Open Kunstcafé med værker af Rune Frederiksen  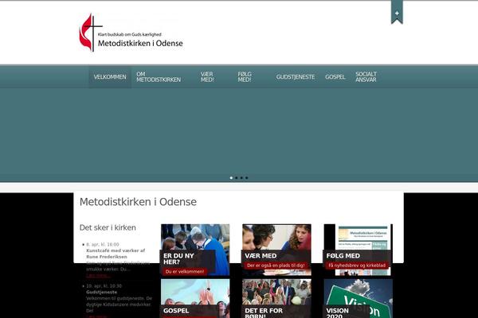116,254
